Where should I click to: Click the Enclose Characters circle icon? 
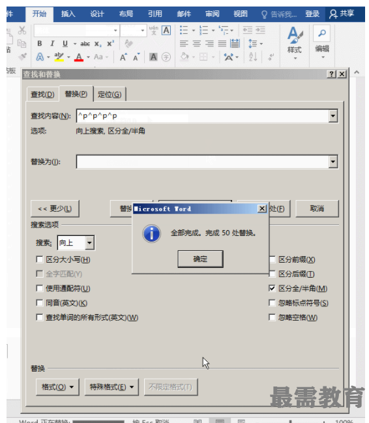(x=166, y=57)
